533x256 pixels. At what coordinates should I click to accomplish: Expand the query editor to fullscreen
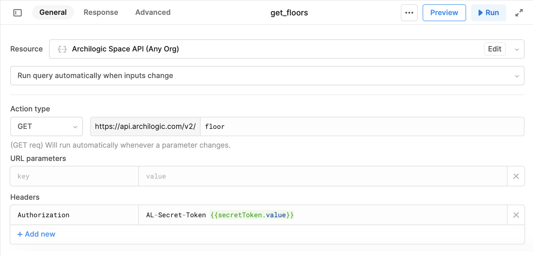[x=519, y=13]
